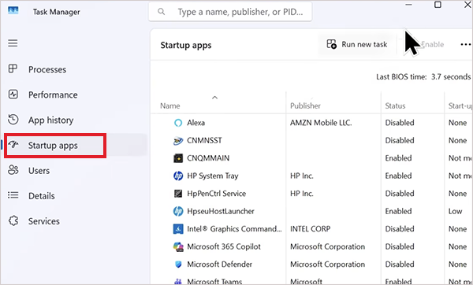
Task: Select the HpPenCtrl Service name
Action: [216, 194]
